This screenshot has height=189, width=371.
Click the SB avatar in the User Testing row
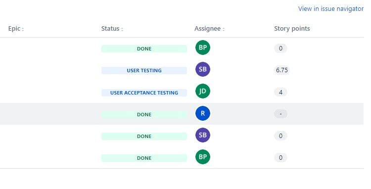tap(203, 69)
